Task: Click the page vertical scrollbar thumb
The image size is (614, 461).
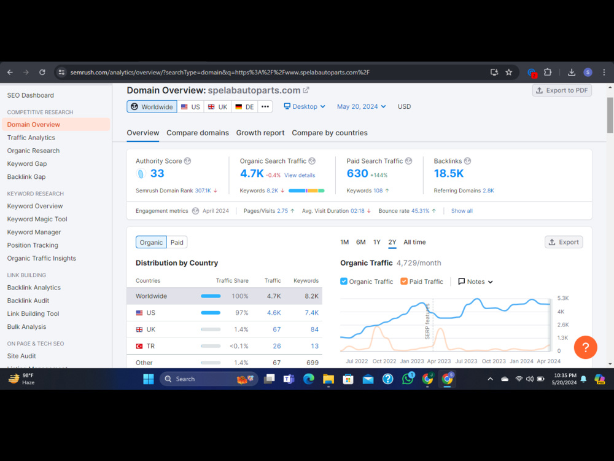Action: click(x=610, y=116)
